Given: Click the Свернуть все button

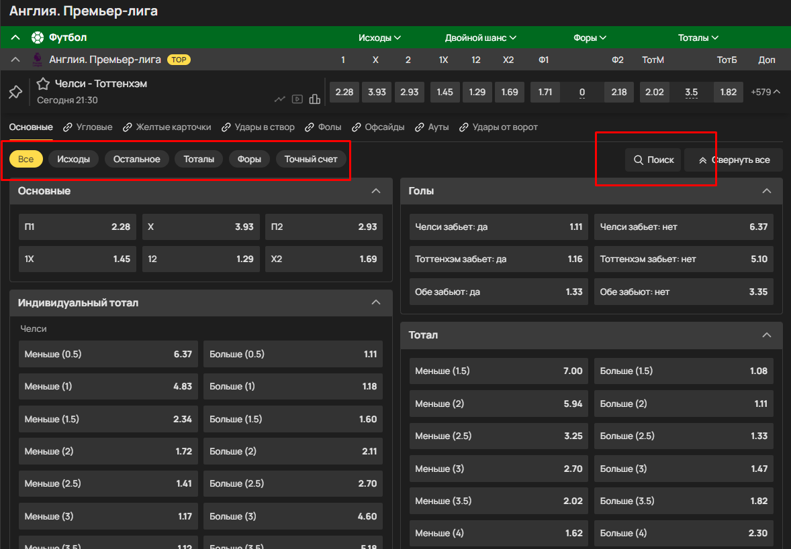Looking at the screenshot, I should (x=733, y=160).
